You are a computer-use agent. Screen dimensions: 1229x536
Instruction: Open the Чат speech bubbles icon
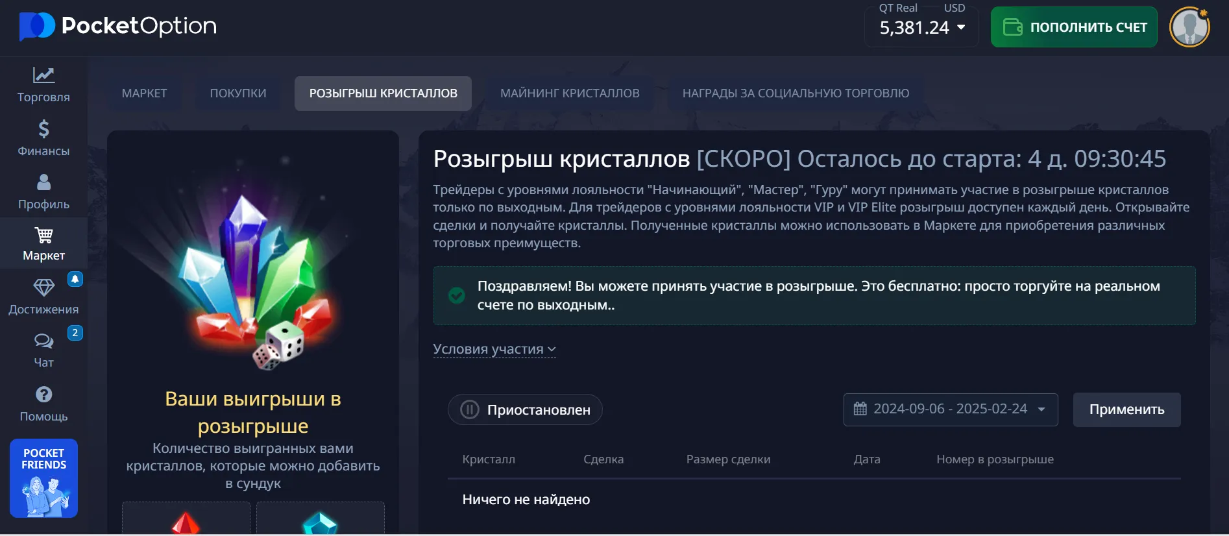pos(43,341)
